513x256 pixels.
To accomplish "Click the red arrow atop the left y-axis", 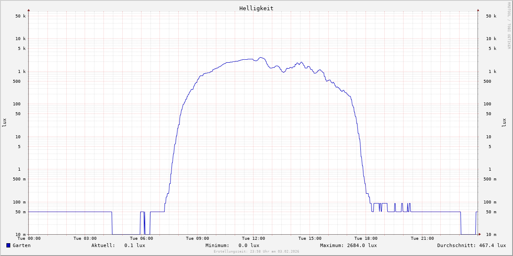I will 29,10.
